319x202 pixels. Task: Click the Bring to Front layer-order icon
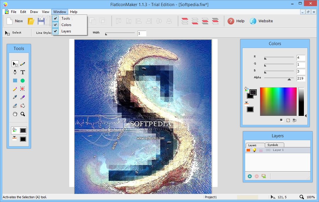pos(185,21)
